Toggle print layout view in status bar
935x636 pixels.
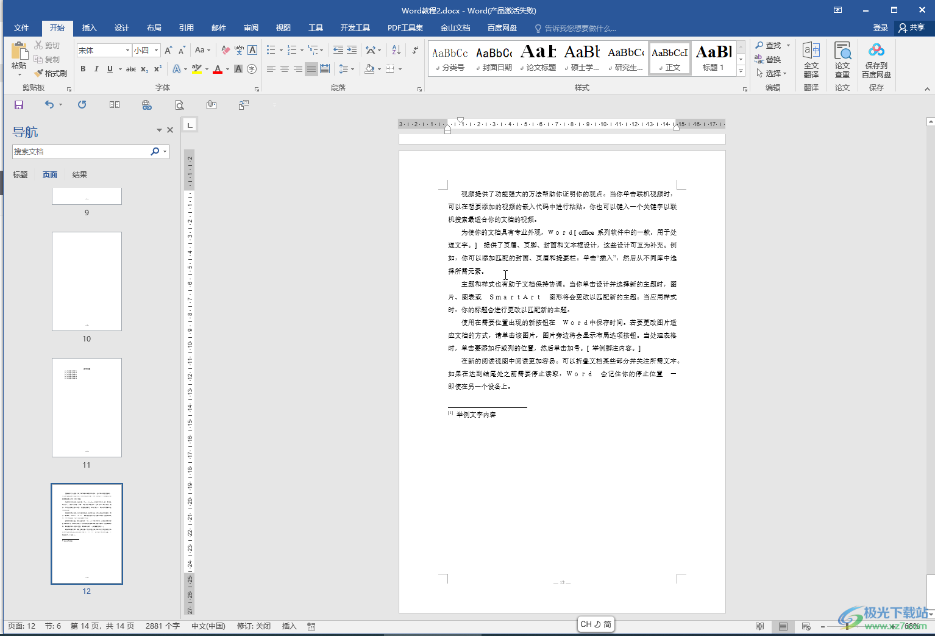pyautogui.click(x=783, y=626)
